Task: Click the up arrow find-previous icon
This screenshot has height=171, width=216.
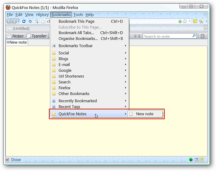Action: click(135, 36)
